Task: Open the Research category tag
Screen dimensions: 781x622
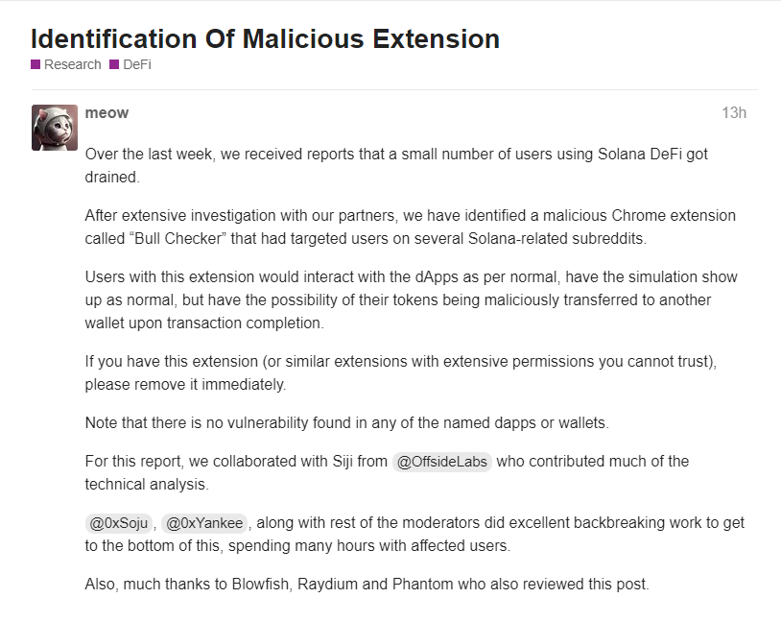Action: tap(72, 65)
